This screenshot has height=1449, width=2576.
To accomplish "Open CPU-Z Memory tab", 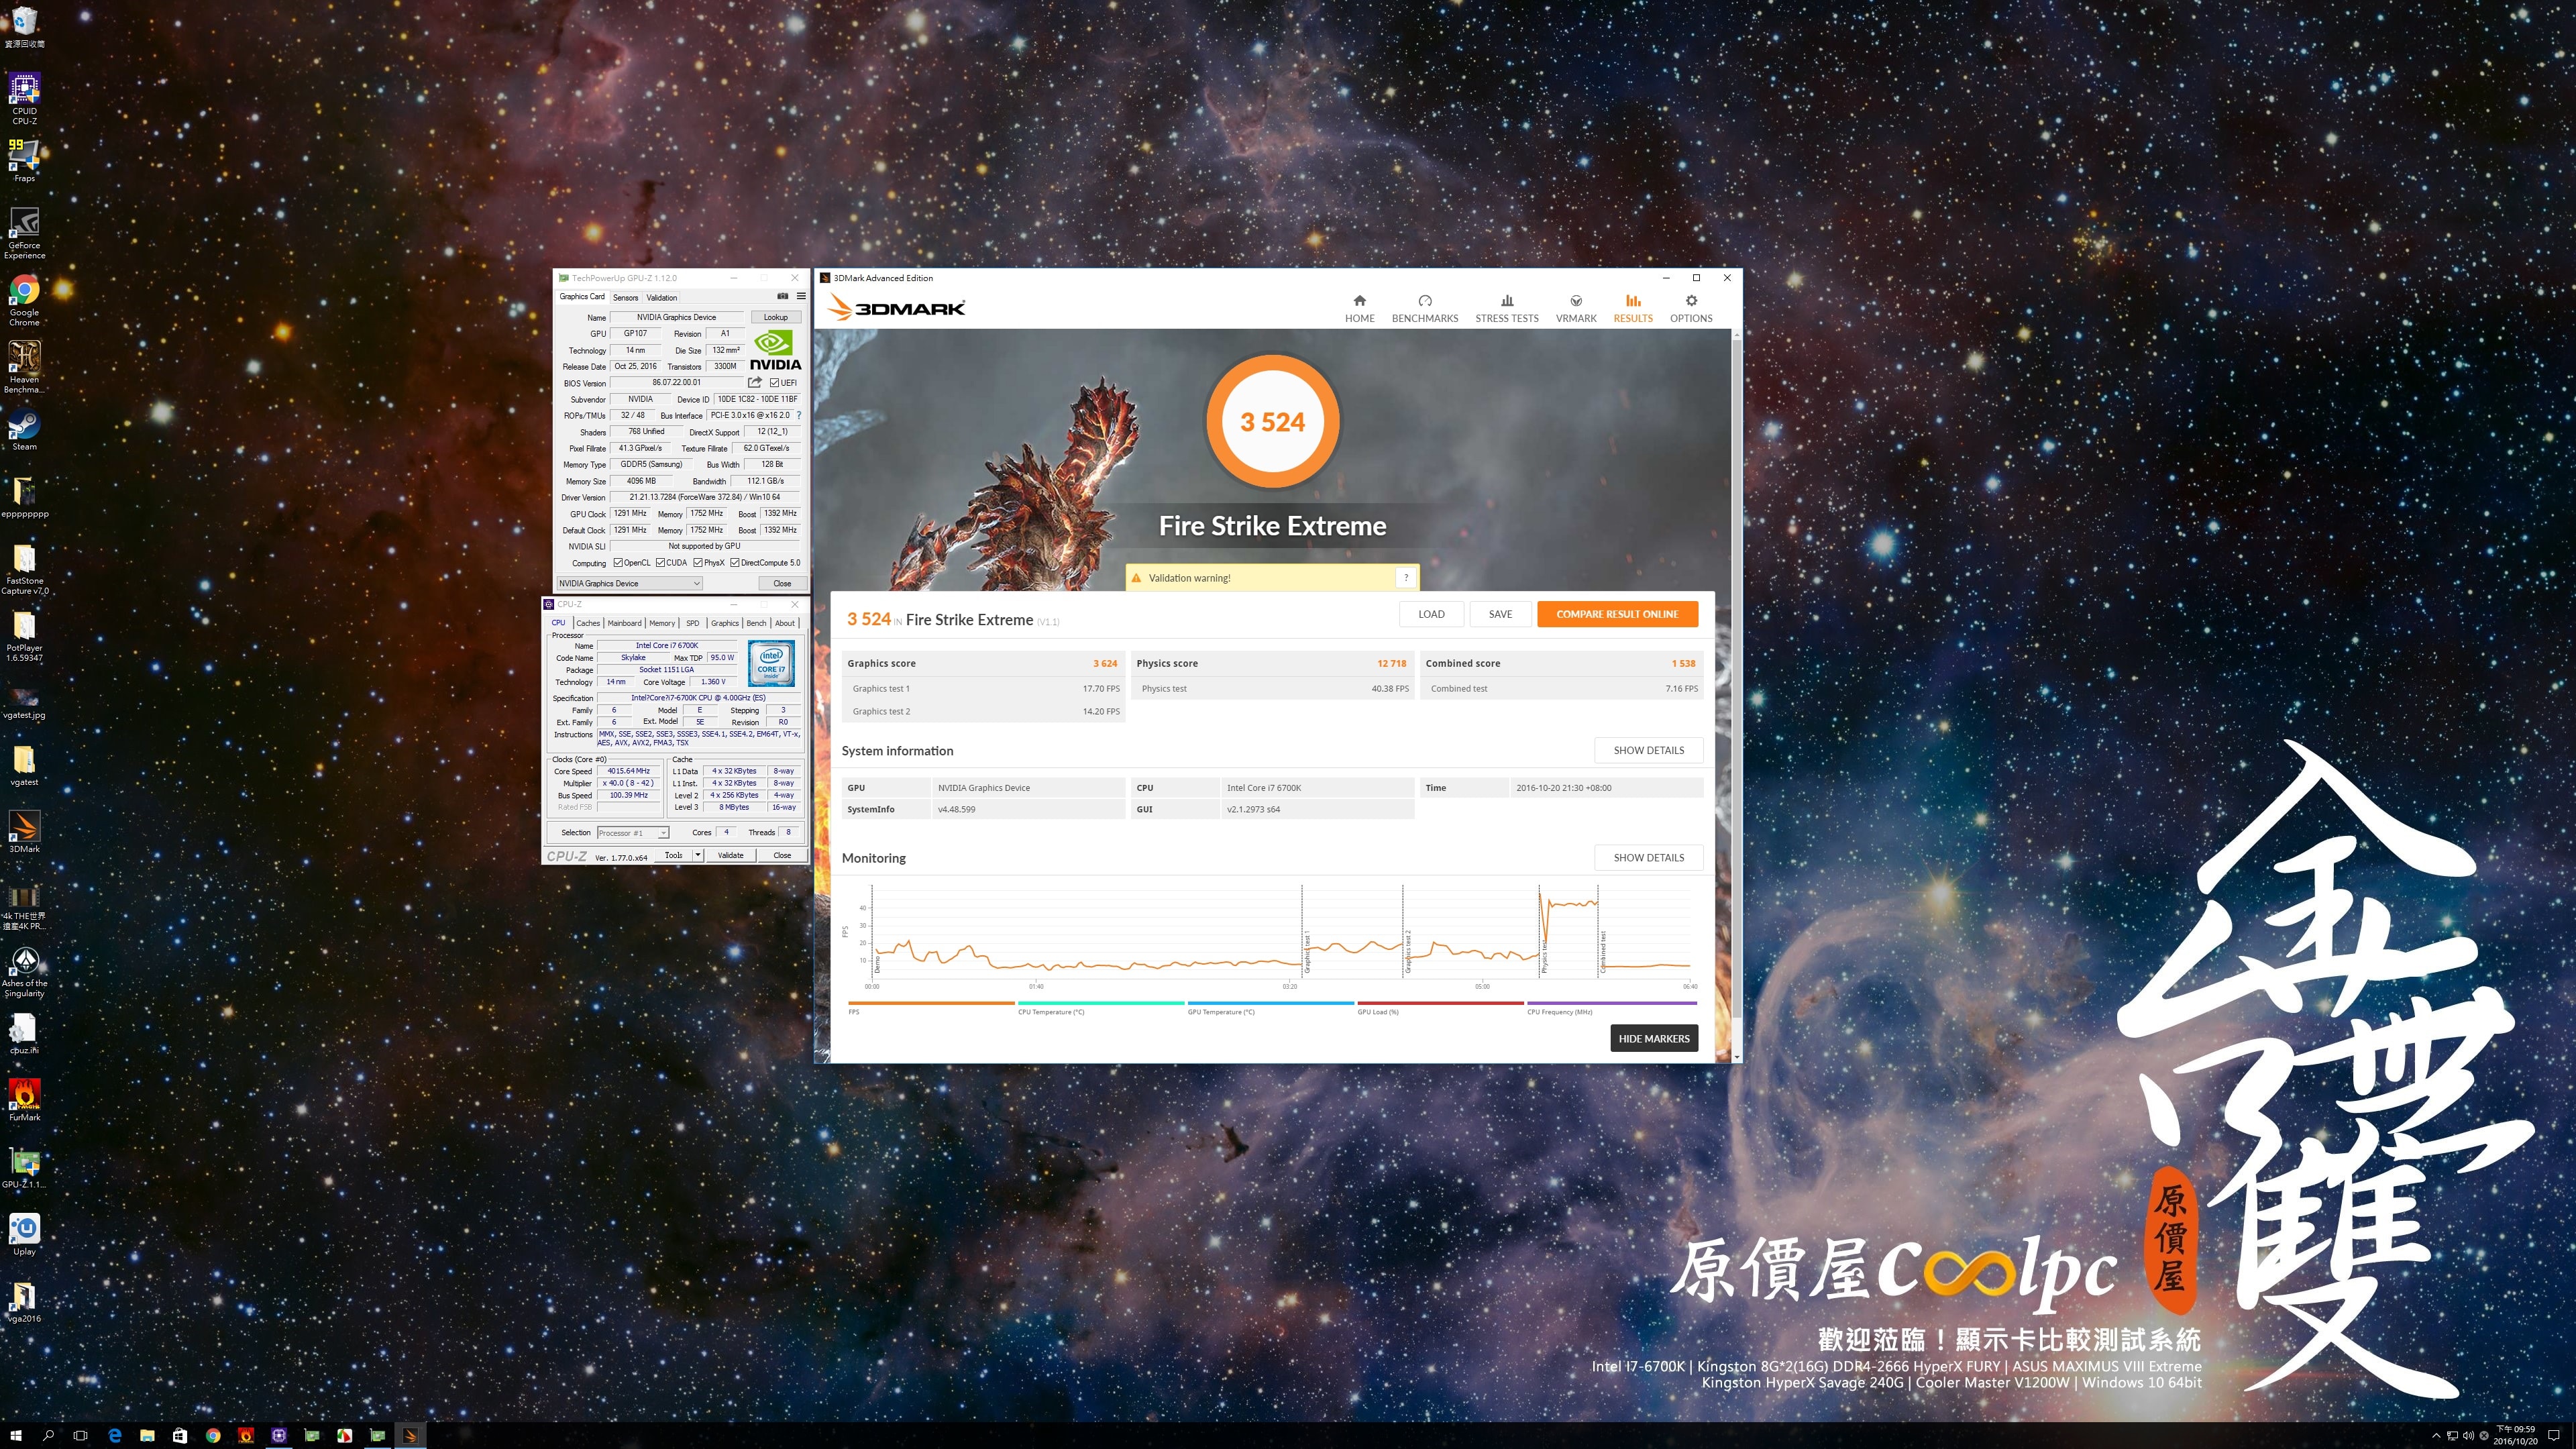I will pyautogui.click(x=662, y=622).
